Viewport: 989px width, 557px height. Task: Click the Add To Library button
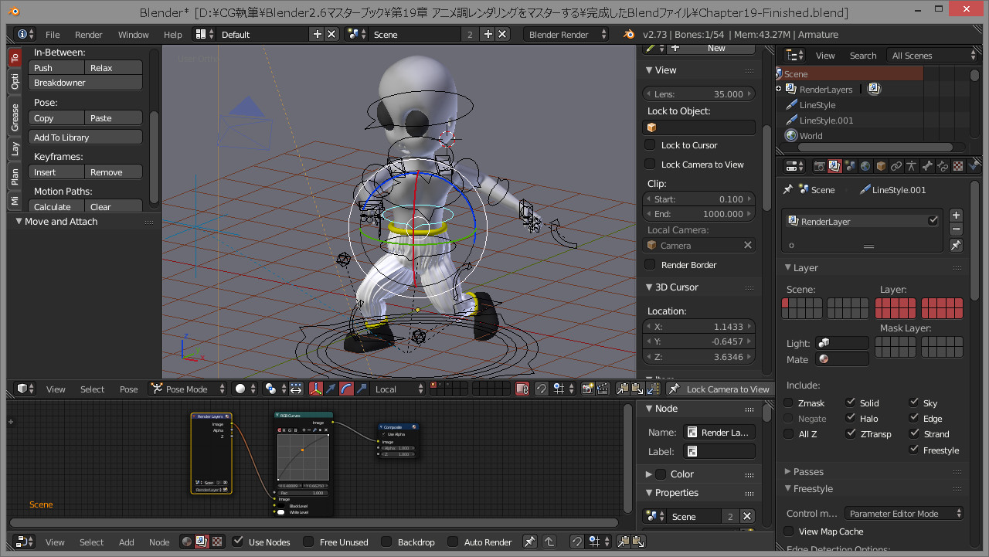[x=86, y=138]
